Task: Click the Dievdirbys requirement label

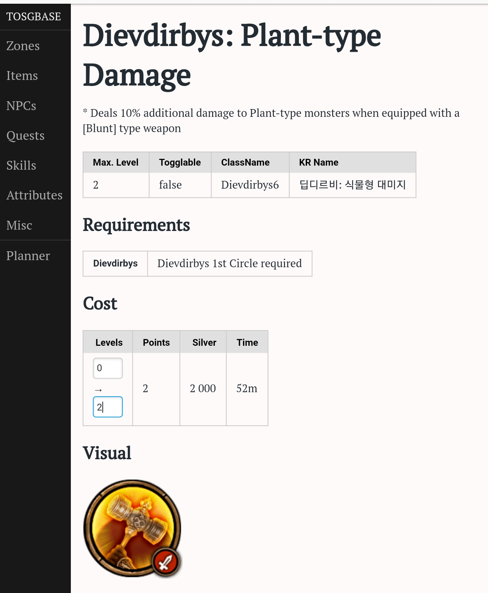Action: click(115, 263)
